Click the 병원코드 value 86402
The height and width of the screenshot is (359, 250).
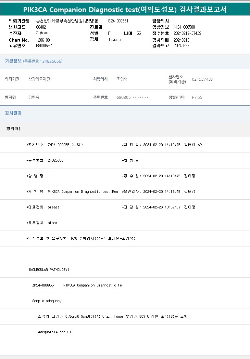(x=41, y=27)
